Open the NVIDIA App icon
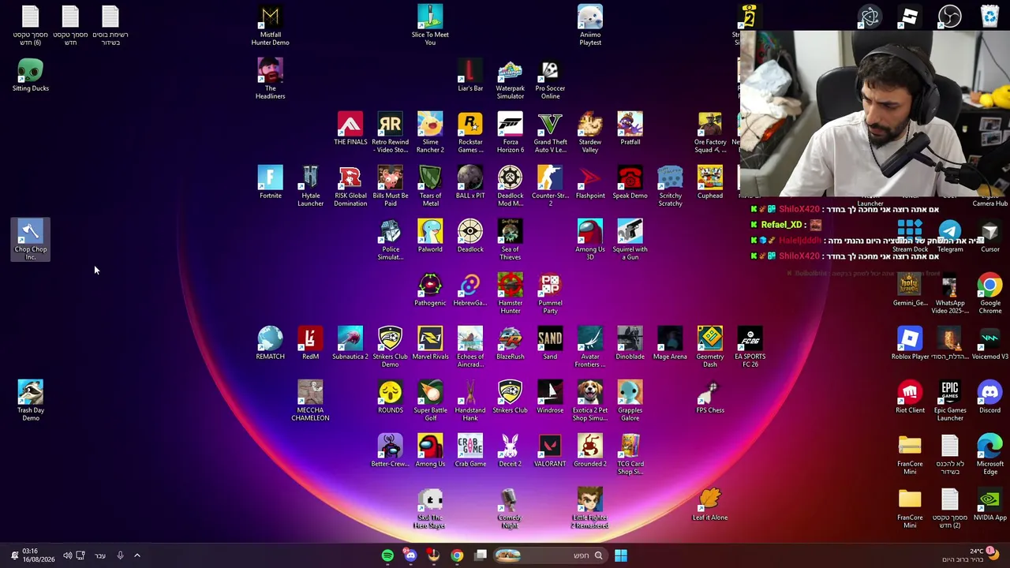Viewport: 1010px width, 568px height. point(989,505)
